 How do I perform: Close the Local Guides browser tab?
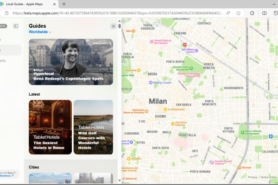[54, 4]
